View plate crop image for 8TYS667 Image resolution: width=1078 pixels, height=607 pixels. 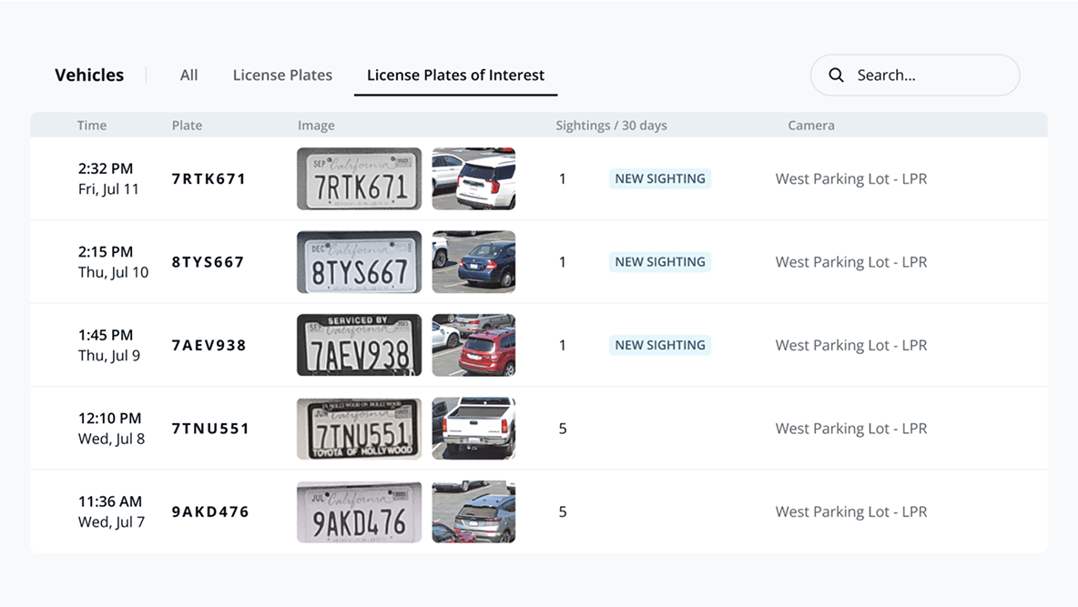(x=359, y=262)
